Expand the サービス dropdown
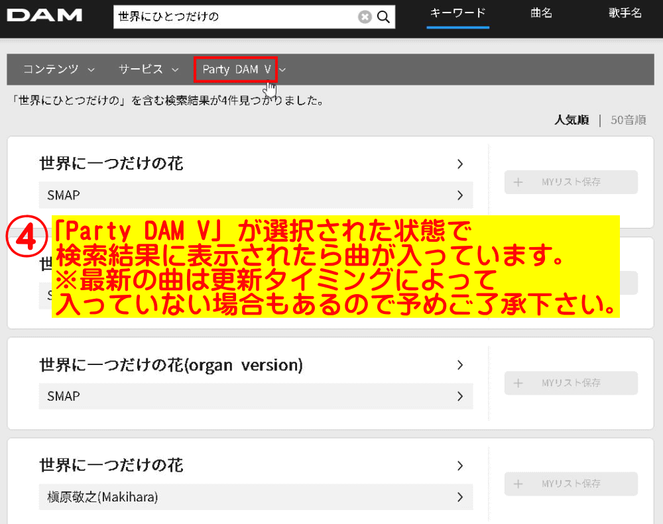The height and width of the screenshot is (524, 663). 149,70
